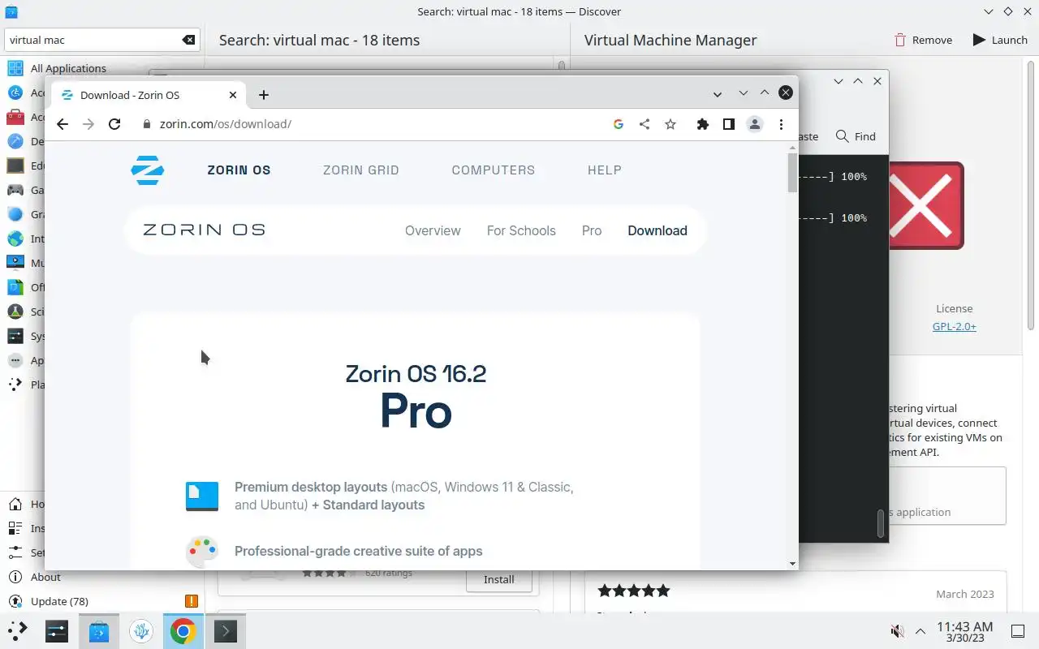Clear the Discover search field

(188, 40)
